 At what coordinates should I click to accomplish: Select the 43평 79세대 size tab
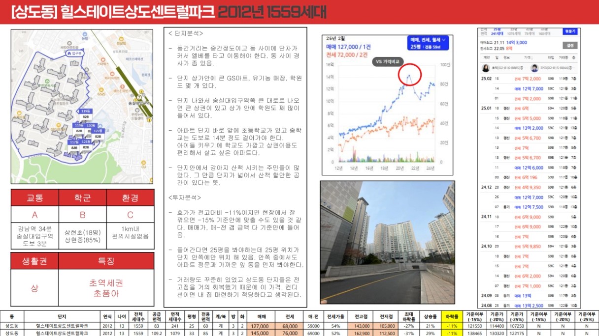click(530, 32)
